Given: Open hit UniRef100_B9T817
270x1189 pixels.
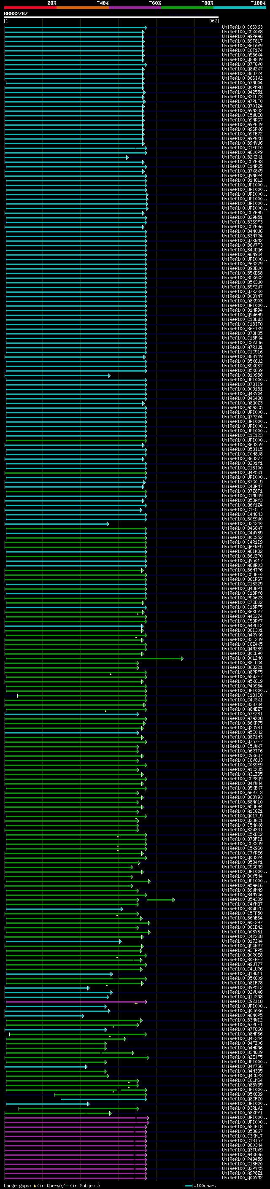Looking at the screenshot, I should (x=242, y=41).
